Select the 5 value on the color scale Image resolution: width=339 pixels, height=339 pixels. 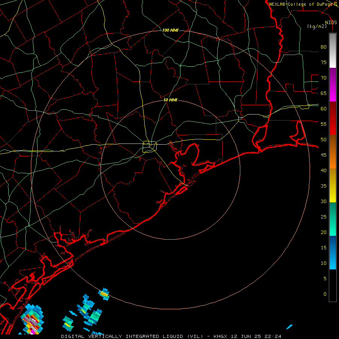(325, 278)
